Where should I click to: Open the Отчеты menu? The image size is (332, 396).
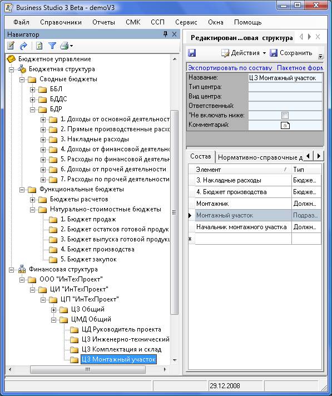pyautogui.click(x=103, y=22)
